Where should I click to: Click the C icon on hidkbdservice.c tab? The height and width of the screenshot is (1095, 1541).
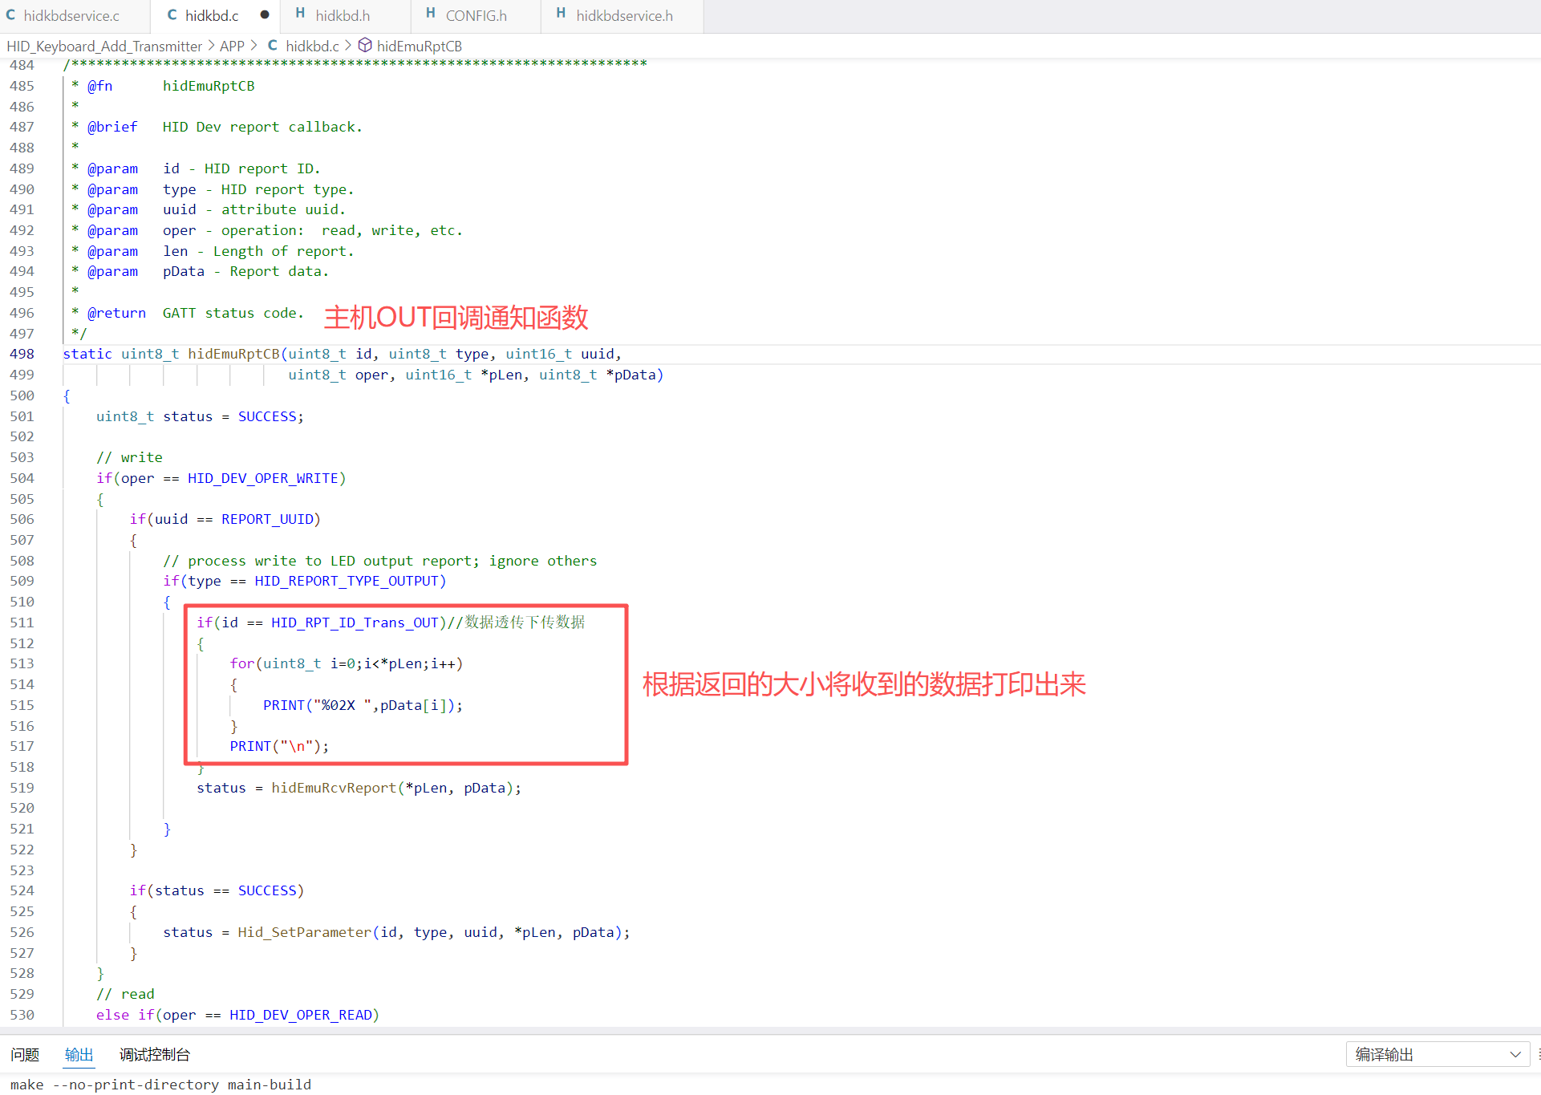pos(10,14)
